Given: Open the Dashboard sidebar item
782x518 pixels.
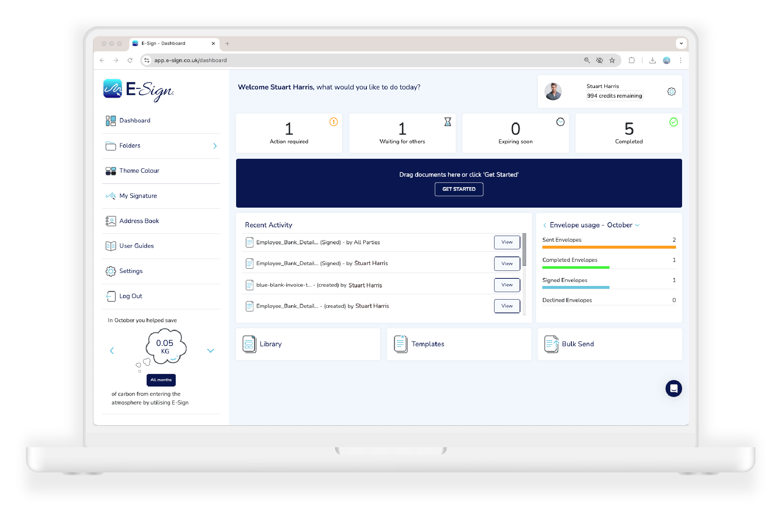Looking at the screenshot, I should point(161,121).
